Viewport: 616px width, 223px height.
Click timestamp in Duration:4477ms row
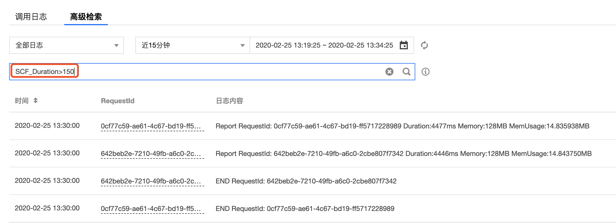[47, 126]
